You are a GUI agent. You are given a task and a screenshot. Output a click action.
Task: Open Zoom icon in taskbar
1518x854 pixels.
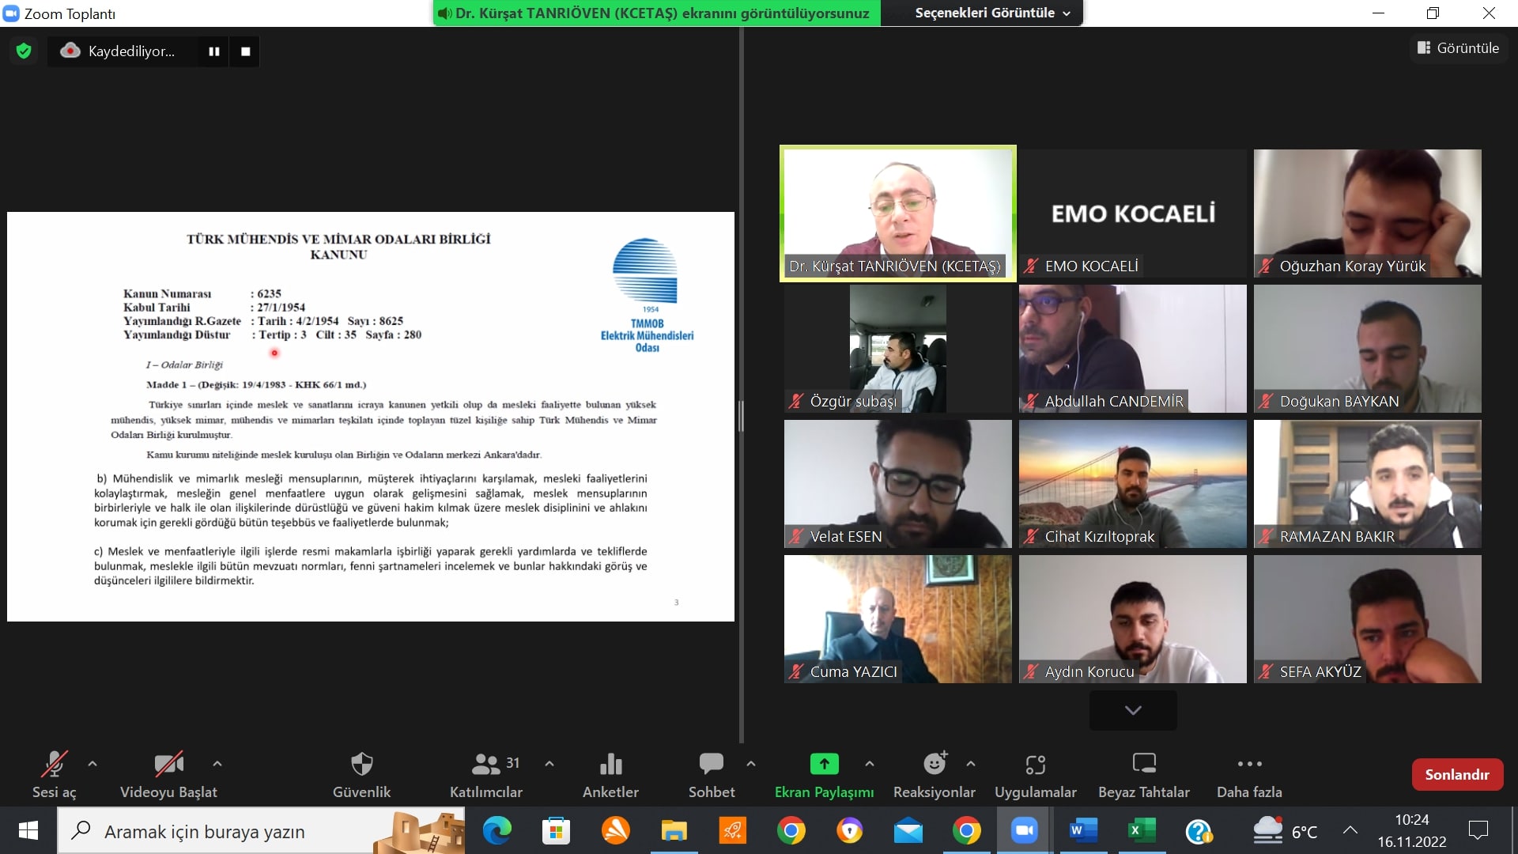pyautogui.click(x=1025, y=831)
